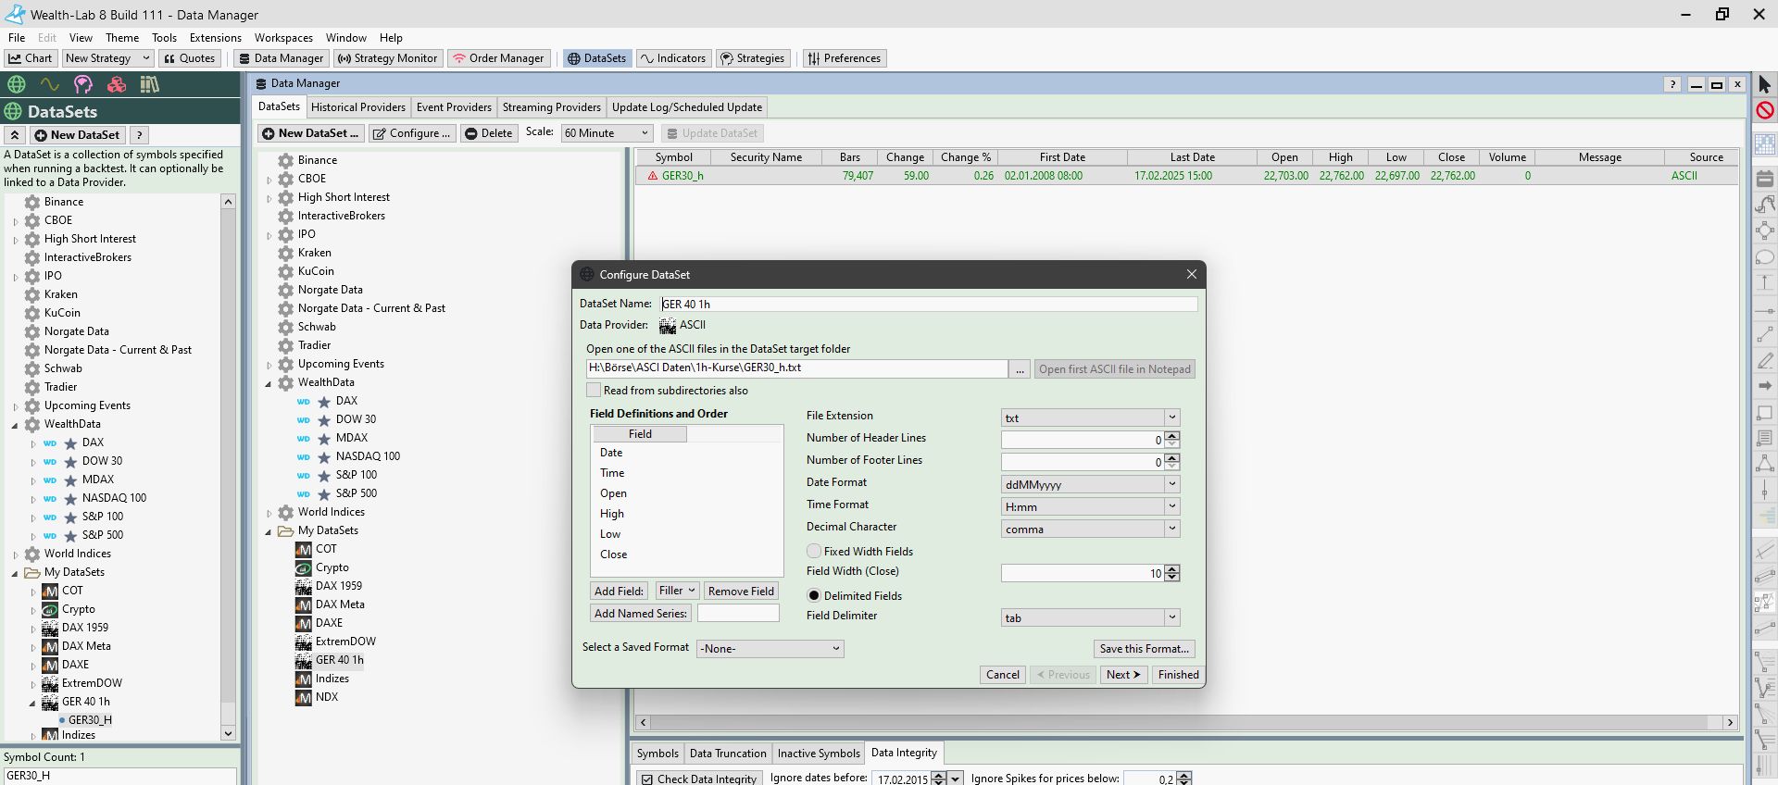Click the DataSet Name input field

(x=928, y=304)
